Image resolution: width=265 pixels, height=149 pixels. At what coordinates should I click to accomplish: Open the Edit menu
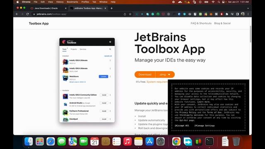43,2
